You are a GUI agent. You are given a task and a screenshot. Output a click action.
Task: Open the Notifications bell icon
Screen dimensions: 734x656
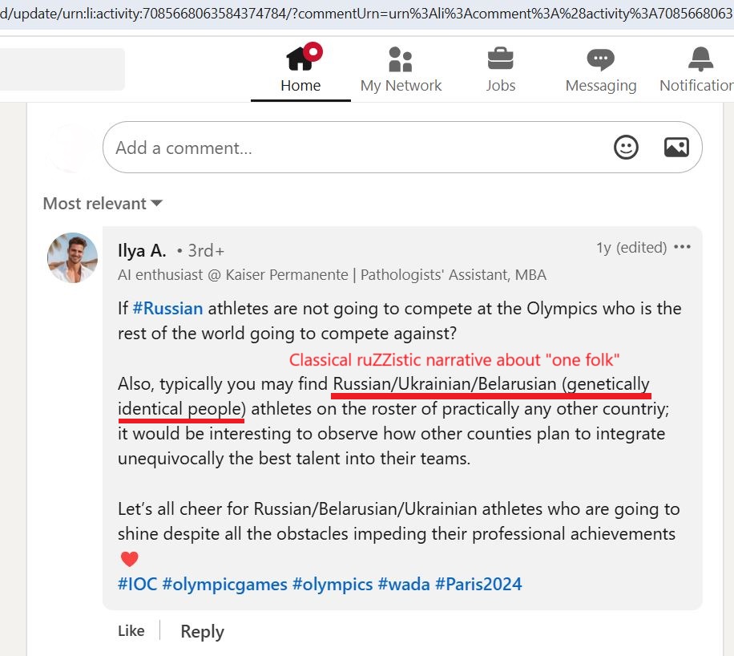pyautogui.click(x=701, y=59)
